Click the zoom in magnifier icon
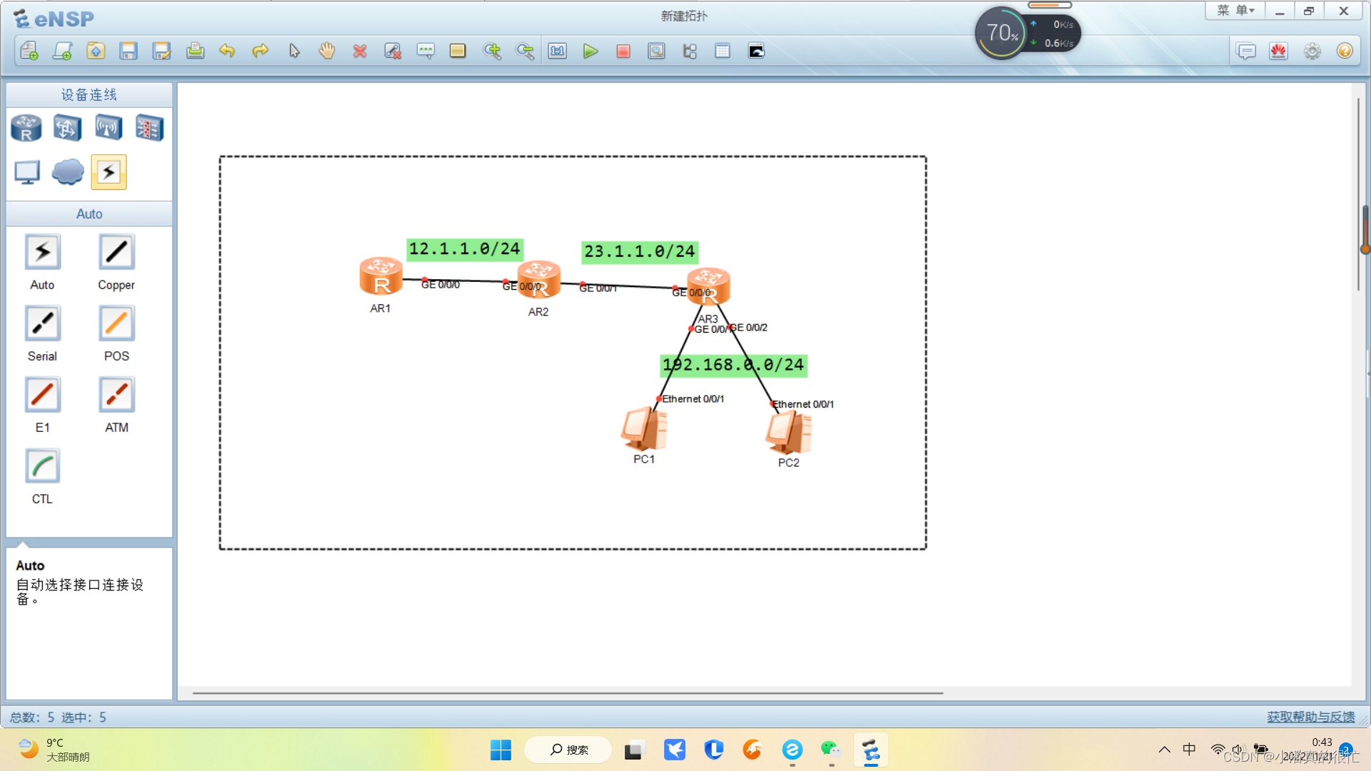 coord(492,51)
